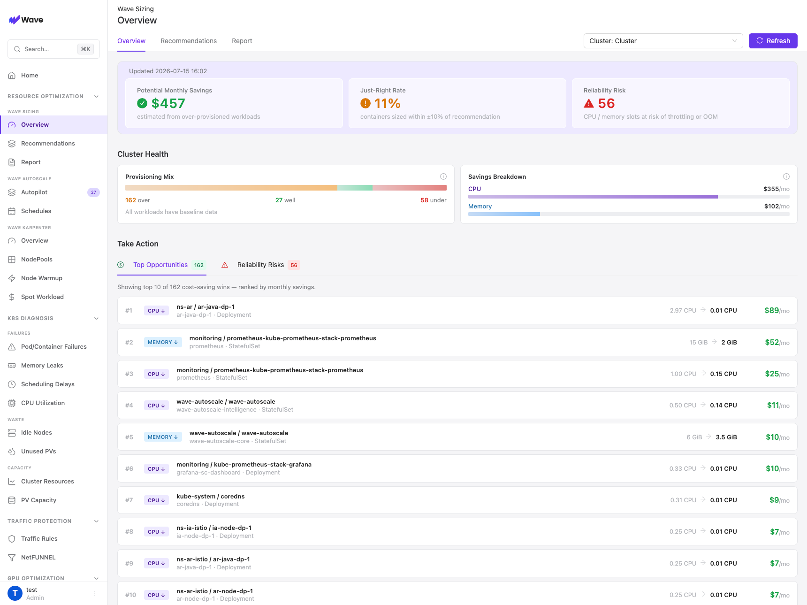This screenshot has width=807, height=605.
Task: Click the NodePools grid icon
Action: pyautogui.click(x=12, y=260)
